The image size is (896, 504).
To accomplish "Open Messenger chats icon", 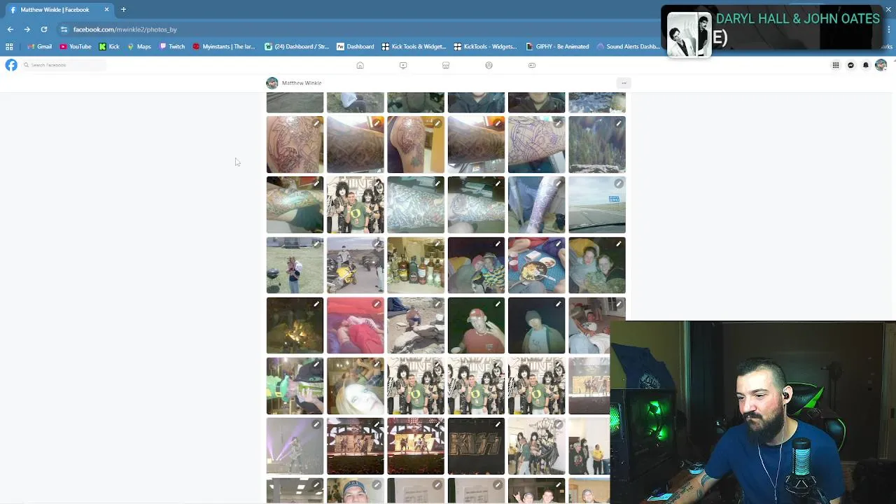I will click(850, 65).
